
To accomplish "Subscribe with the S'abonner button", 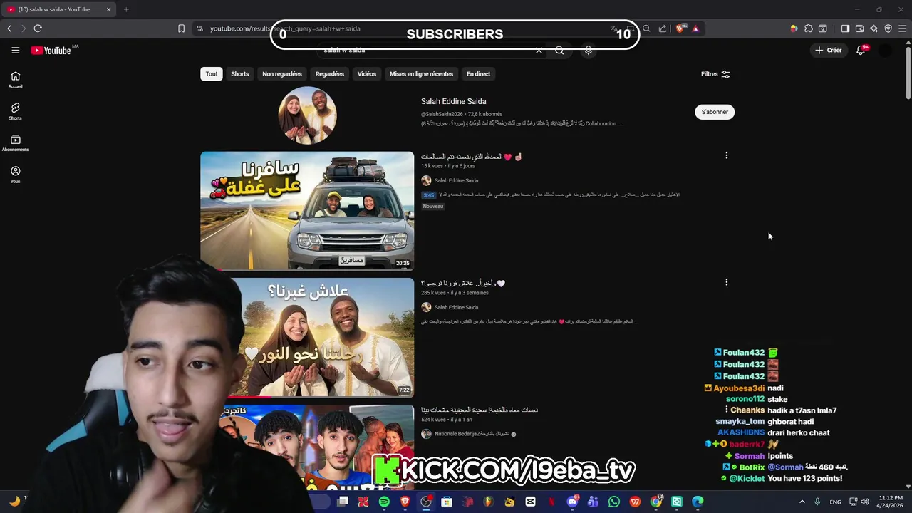I will tap(715, 112).
